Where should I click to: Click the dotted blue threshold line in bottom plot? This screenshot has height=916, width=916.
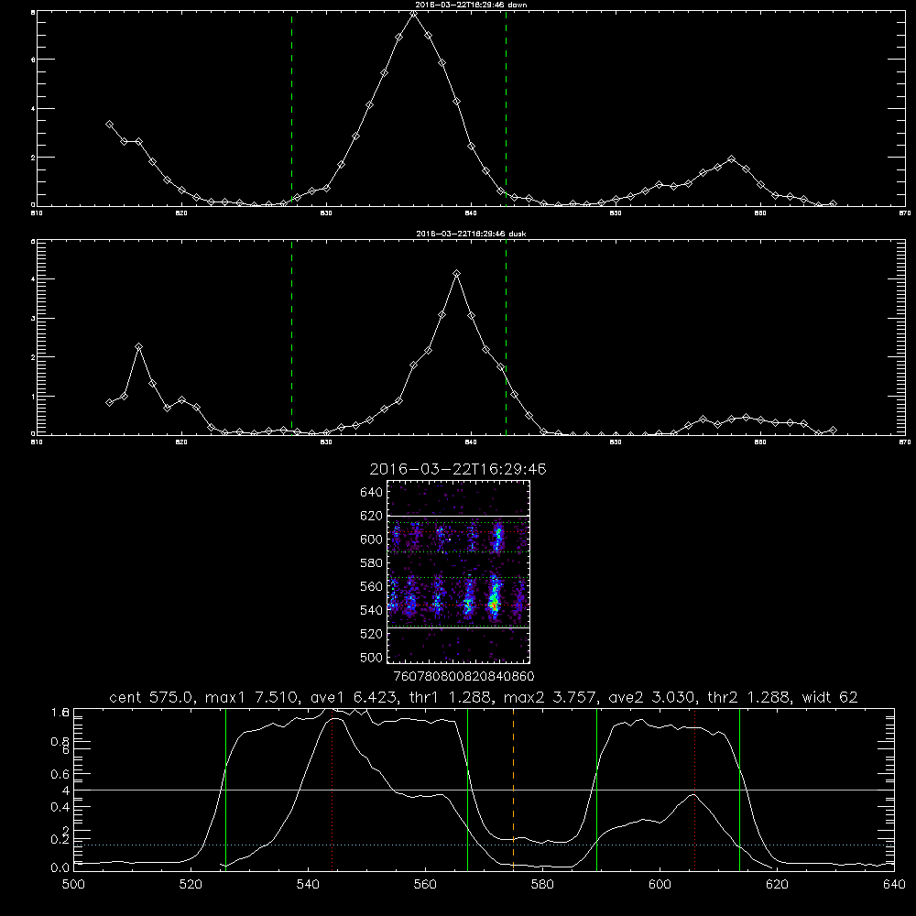tap(484, 845)
